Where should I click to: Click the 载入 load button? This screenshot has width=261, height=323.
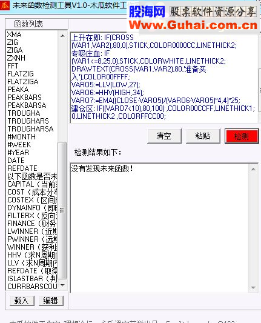pos(22,301)
